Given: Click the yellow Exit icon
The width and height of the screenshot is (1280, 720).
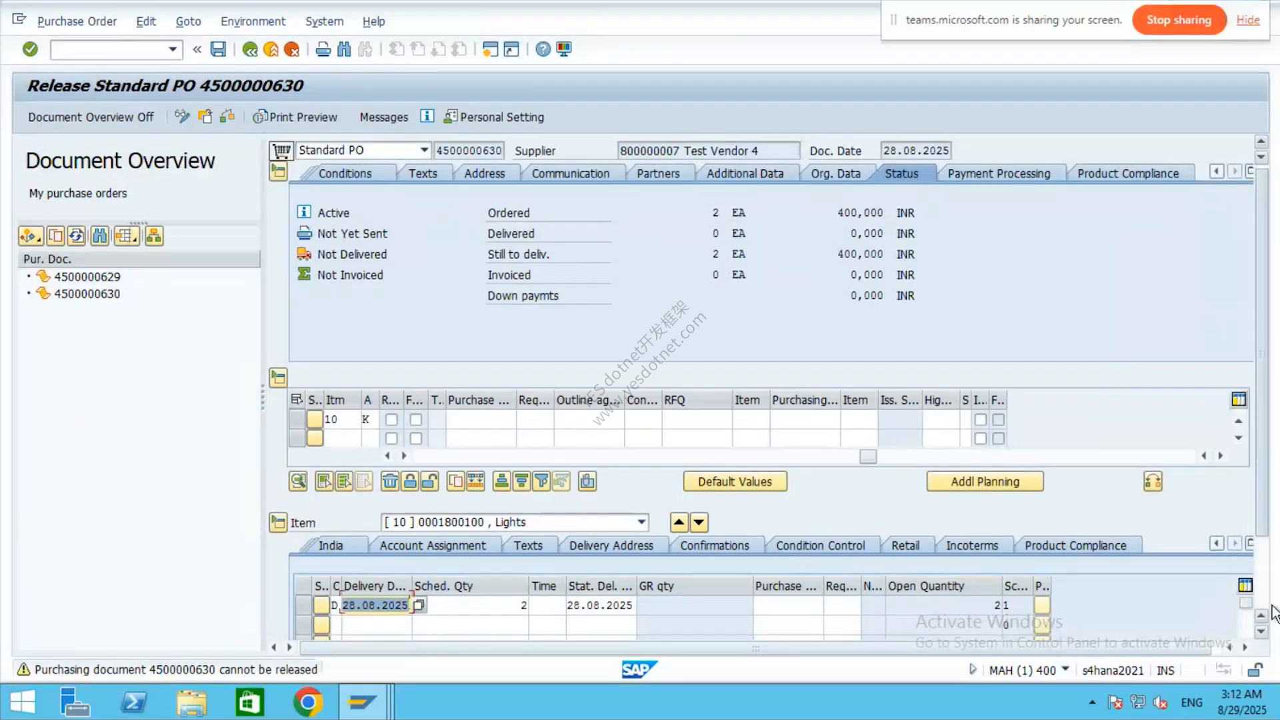Looking at the screenshot, I should (271, 49).
